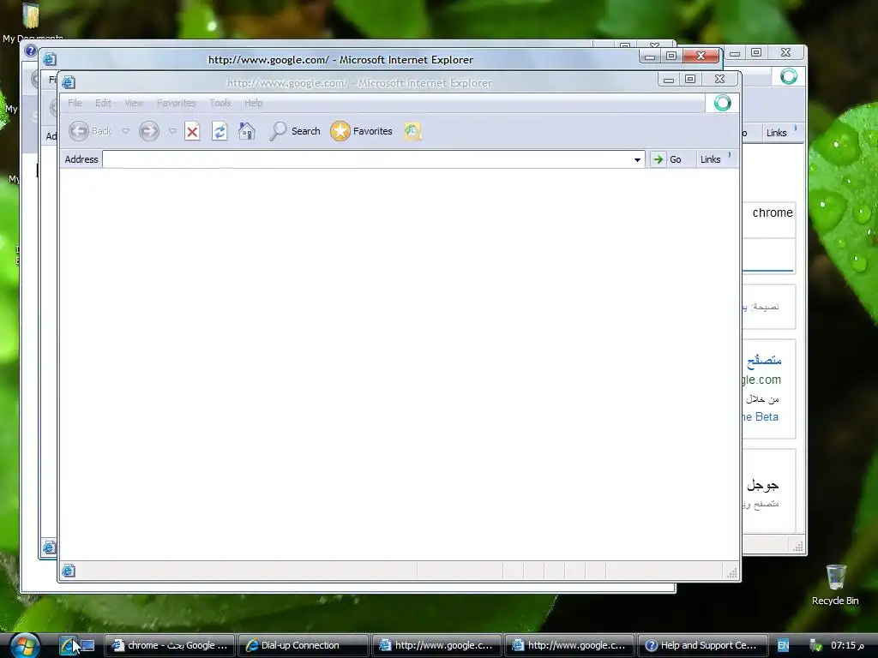The height and width of the screenshot is (658, 878).
Task: Click Links label in front window
Action: click(710, 159)
